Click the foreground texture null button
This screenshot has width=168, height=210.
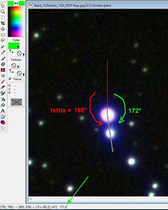[14, 66]
